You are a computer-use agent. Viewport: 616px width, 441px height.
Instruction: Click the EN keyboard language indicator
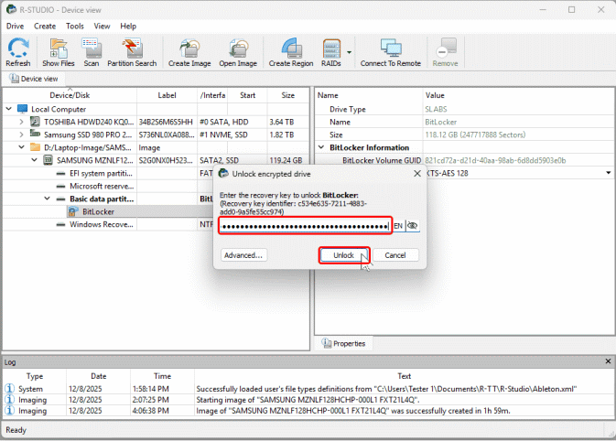click(398, 226)
